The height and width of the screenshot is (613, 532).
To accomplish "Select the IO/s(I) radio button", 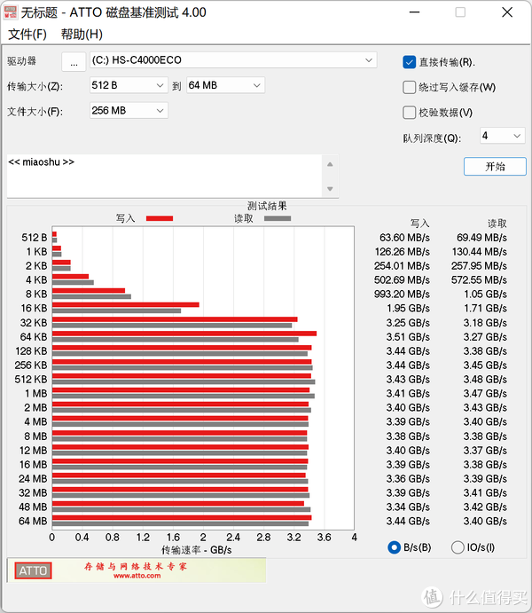I will pos(458,547).
